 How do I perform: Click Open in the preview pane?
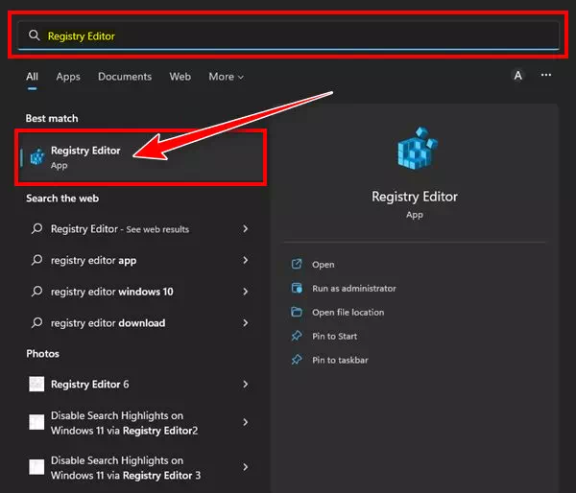(x=324, y=265)
